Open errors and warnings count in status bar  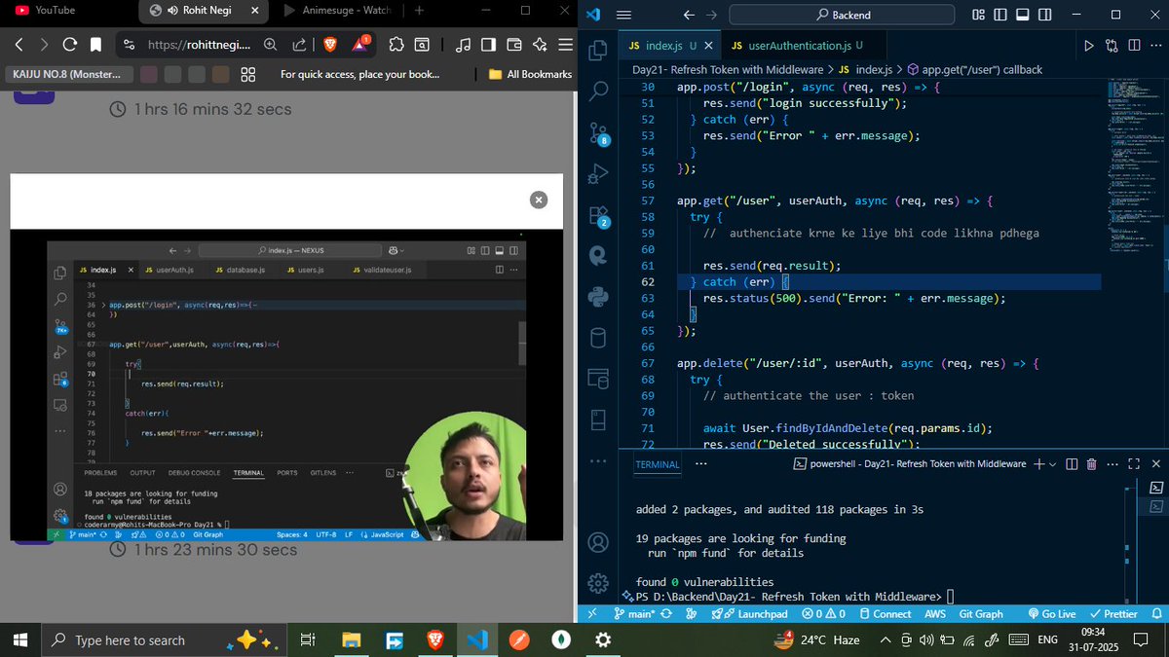pyautogui.click(x=822, y=614)
